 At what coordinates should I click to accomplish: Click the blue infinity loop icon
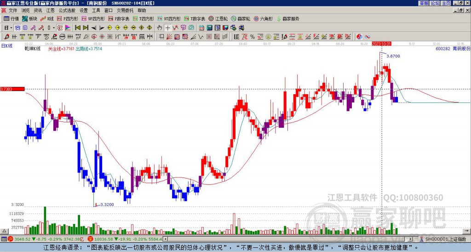coord(368,37)
